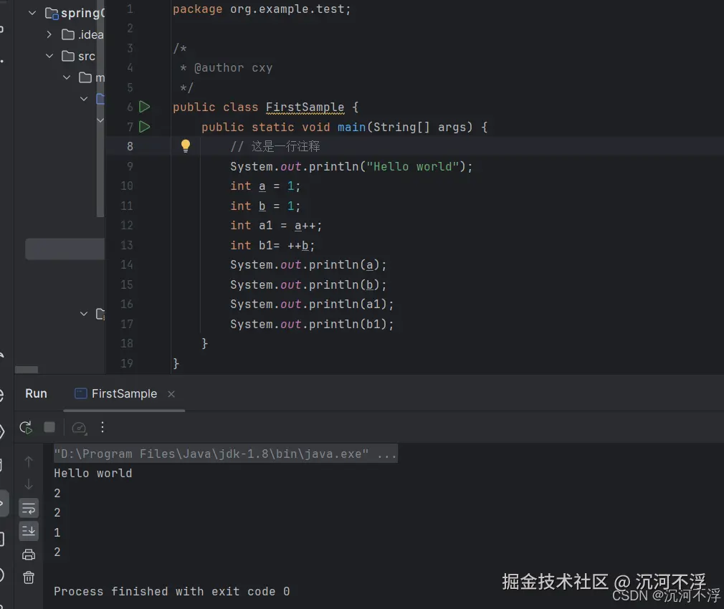This screenshot has width=724, height=609.
Task: Click the line number 19 in the gutter
Action: 127,363
